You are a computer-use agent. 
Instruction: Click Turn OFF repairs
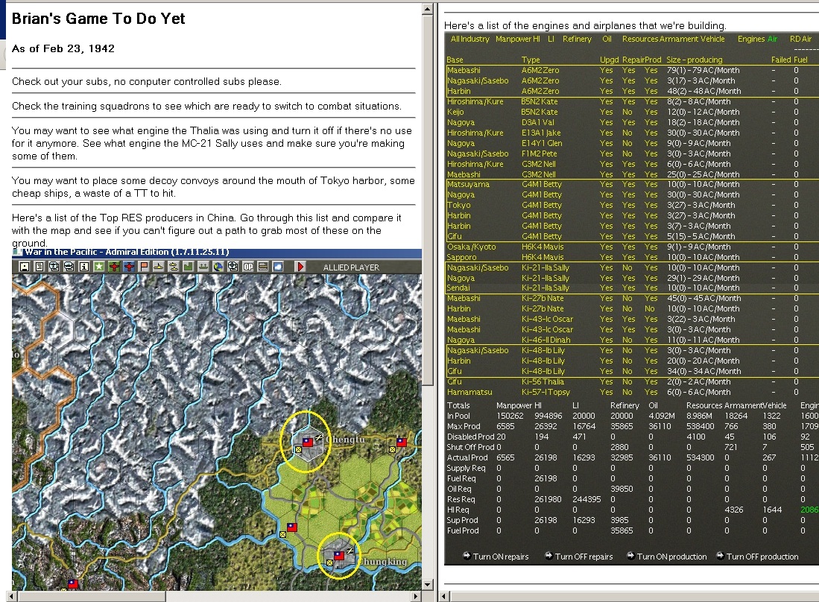[x=579, y=557]
